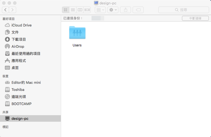Switch to Cover Flow view
This screenshot has width=211, height=137.
click(87, 10)
